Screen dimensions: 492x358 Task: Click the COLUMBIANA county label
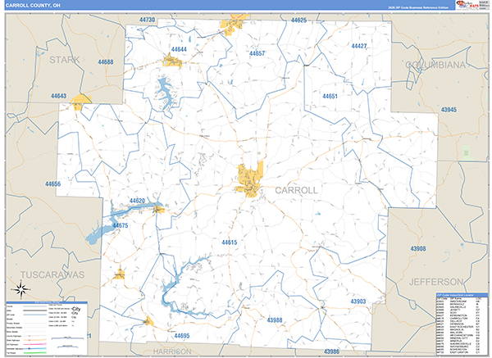(435, 65)
